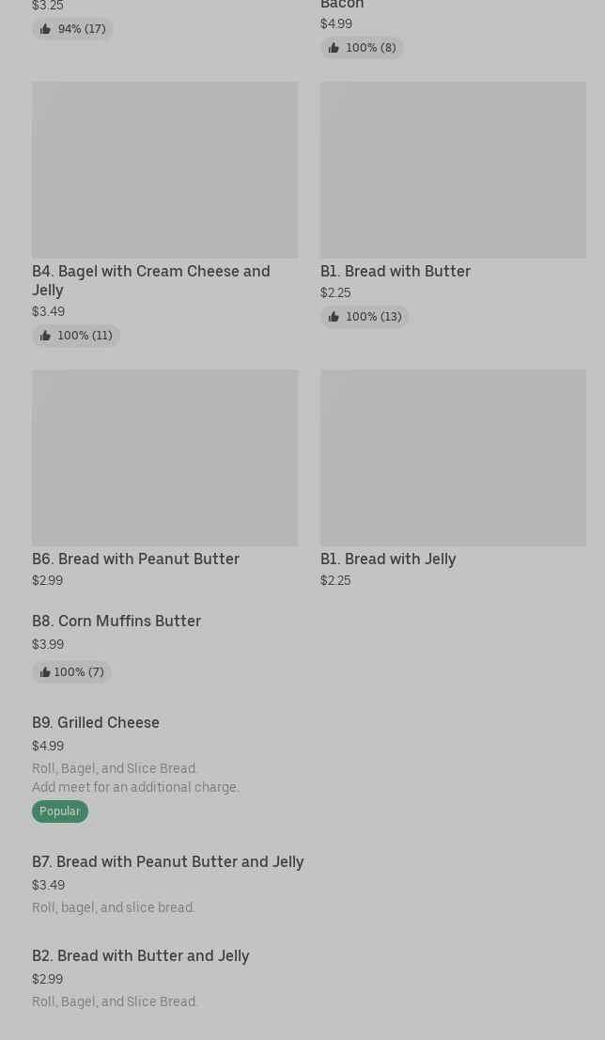The height and width of the screenshot is (1040, 605).
Task: Select the B9 Grilled Cheese menu item
Action: [96, 722]
